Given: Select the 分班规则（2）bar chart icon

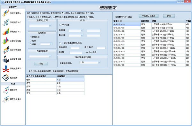Looking at the screenshot, I should click(x=6, y=31).
